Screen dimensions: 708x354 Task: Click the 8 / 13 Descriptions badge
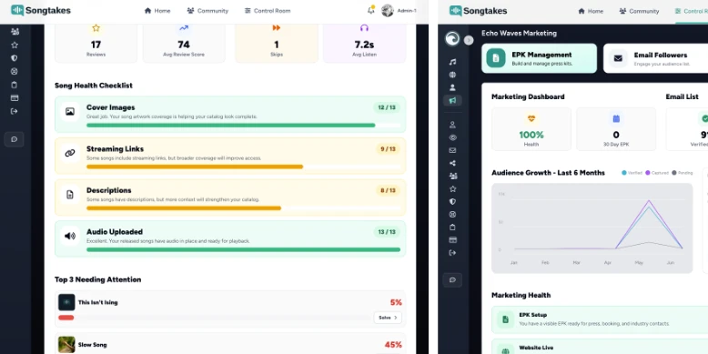pos(388,190)
